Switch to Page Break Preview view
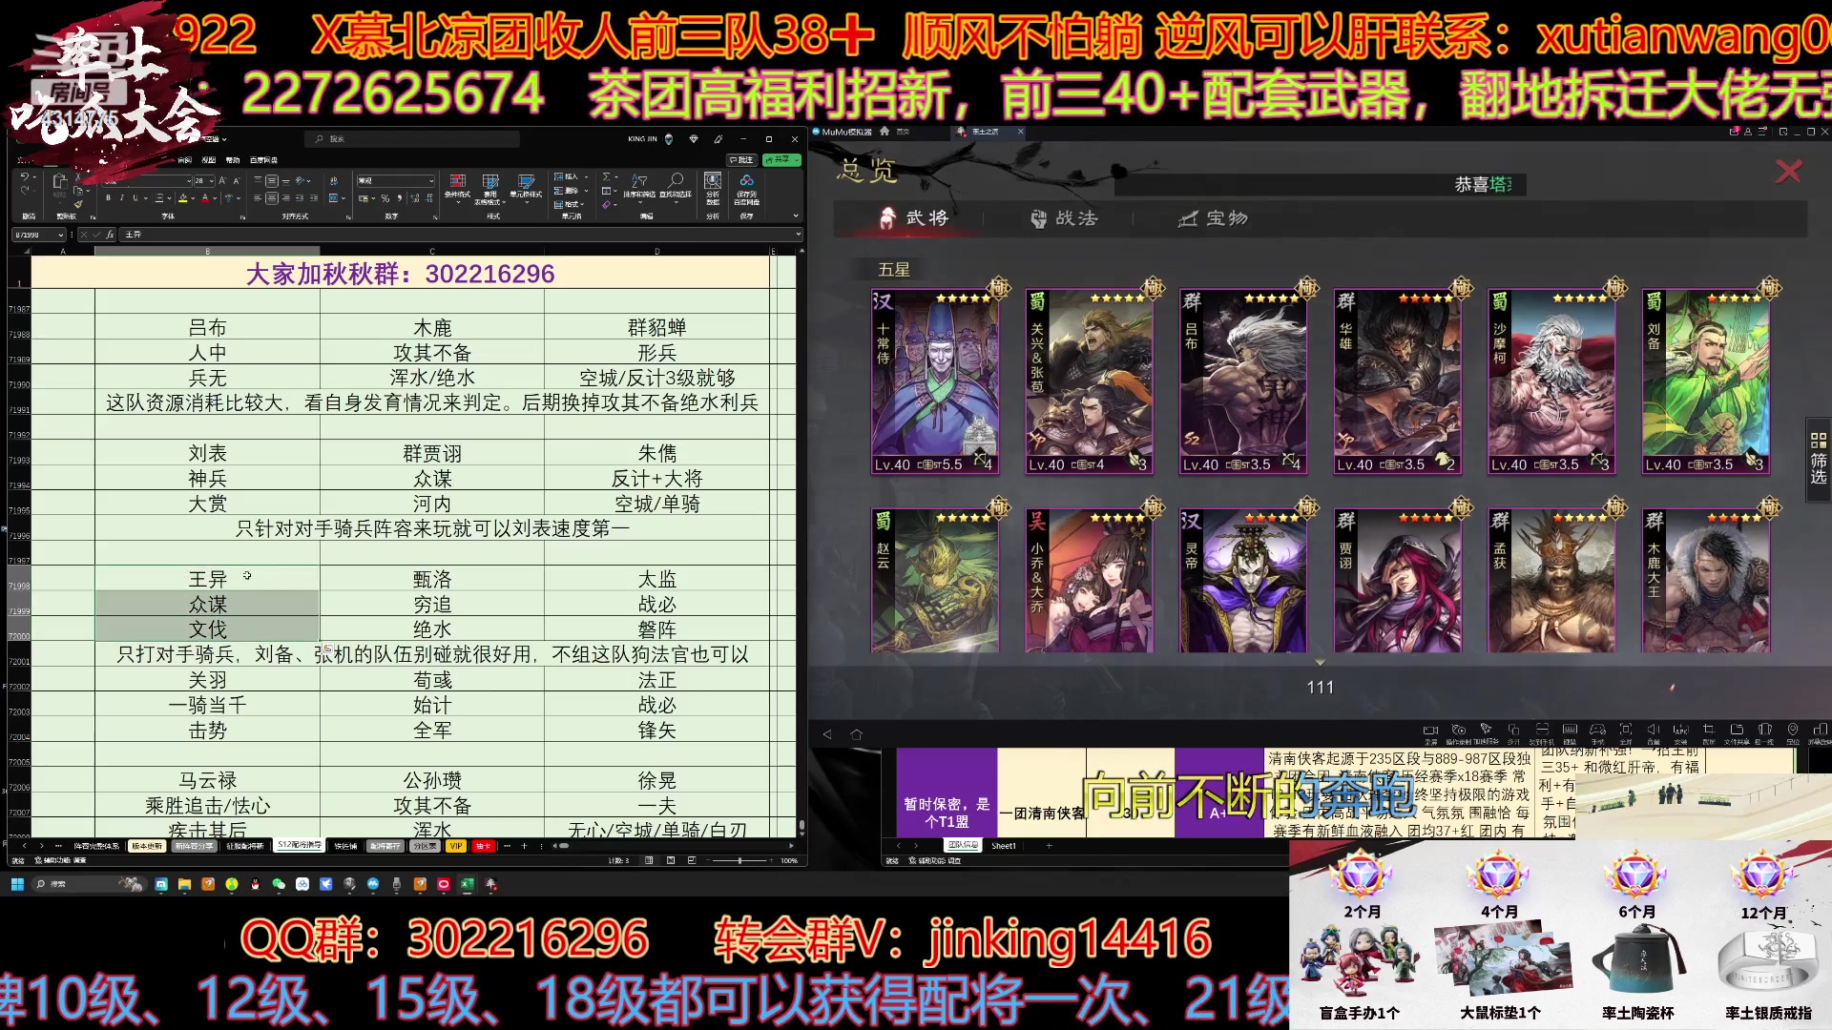This screenshot has height=1030, width=1832. (x=692, y=860)
